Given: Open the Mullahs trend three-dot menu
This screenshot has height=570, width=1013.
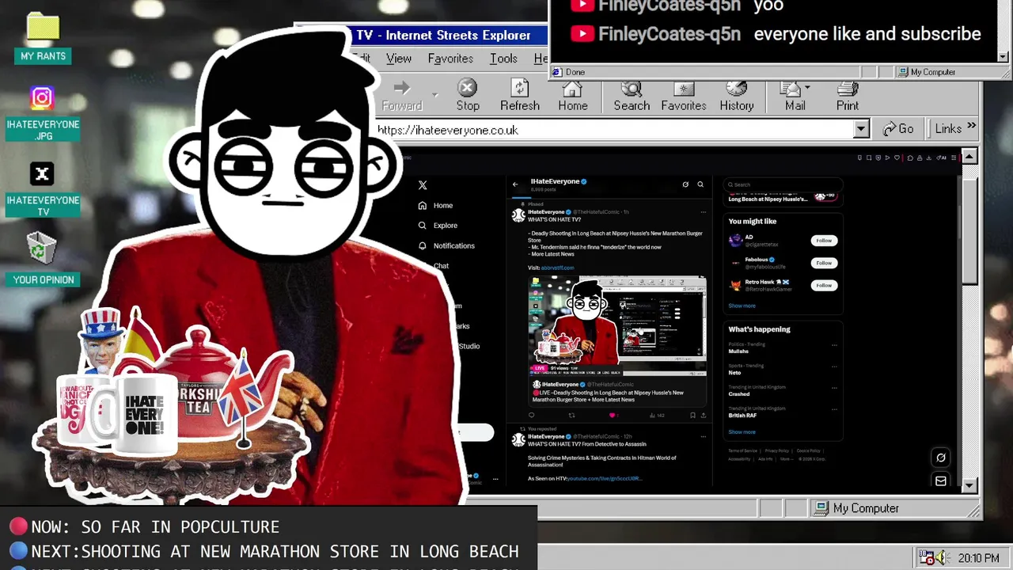Looking at the screenshot, I should pos(834,345).
